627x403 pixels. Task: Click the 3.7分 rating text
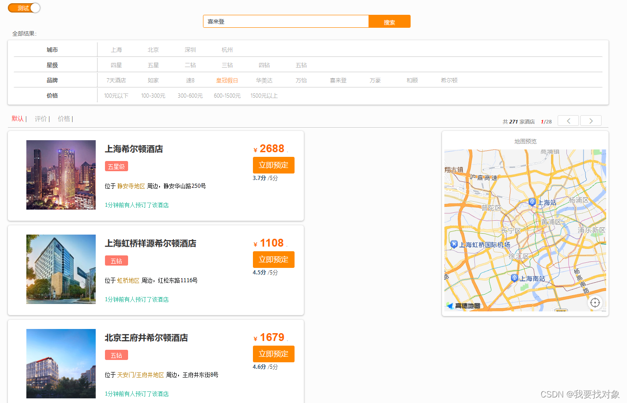[x=259, y=178]
